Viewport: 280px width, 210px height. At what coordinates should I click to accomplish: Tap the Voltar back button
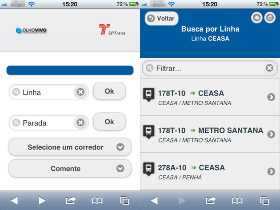[x=161, y=18]
